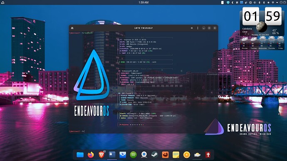
Task: Click the 1:59 AM panel clock
Action: click(143, 2)
